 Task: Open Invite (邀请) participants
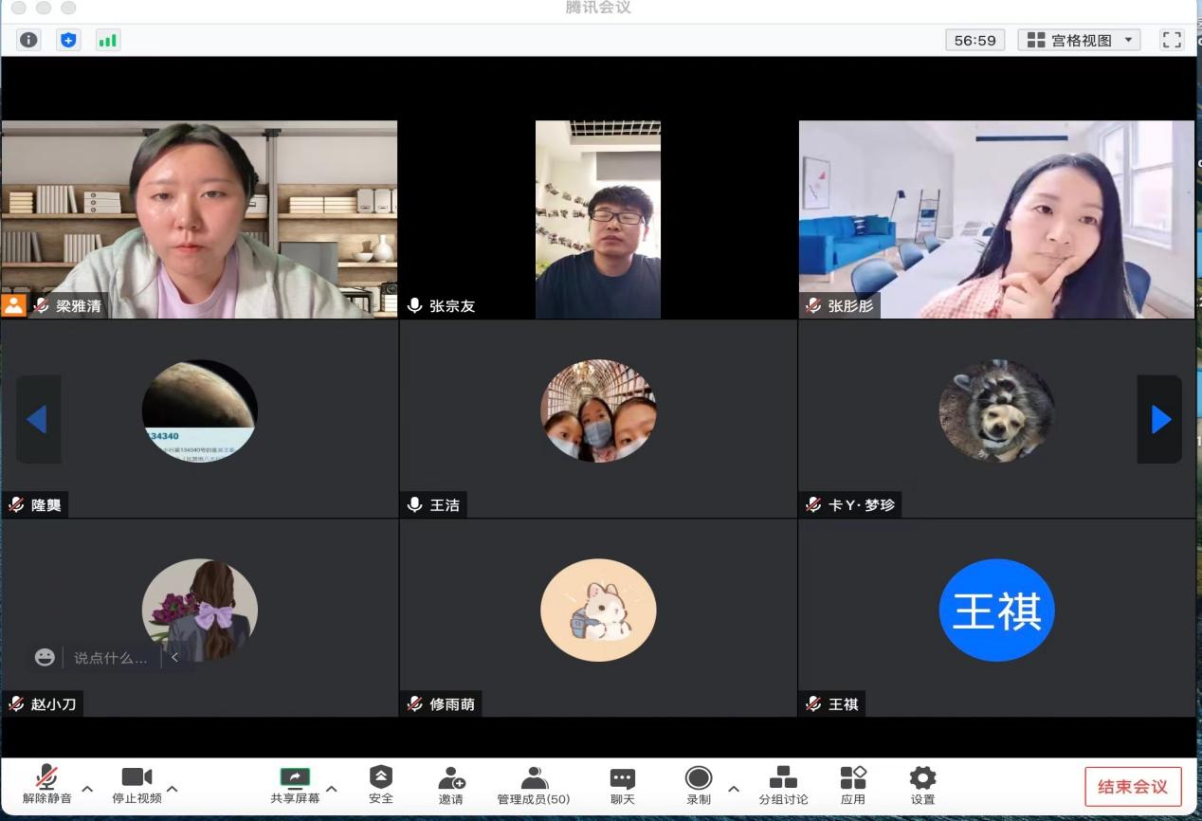(x=451, y=784)
